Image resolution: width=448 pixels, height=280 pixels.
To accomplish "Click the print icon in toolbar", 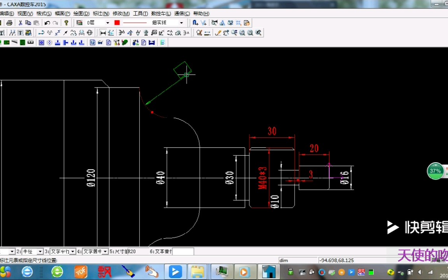I will [x=9, y=23].
